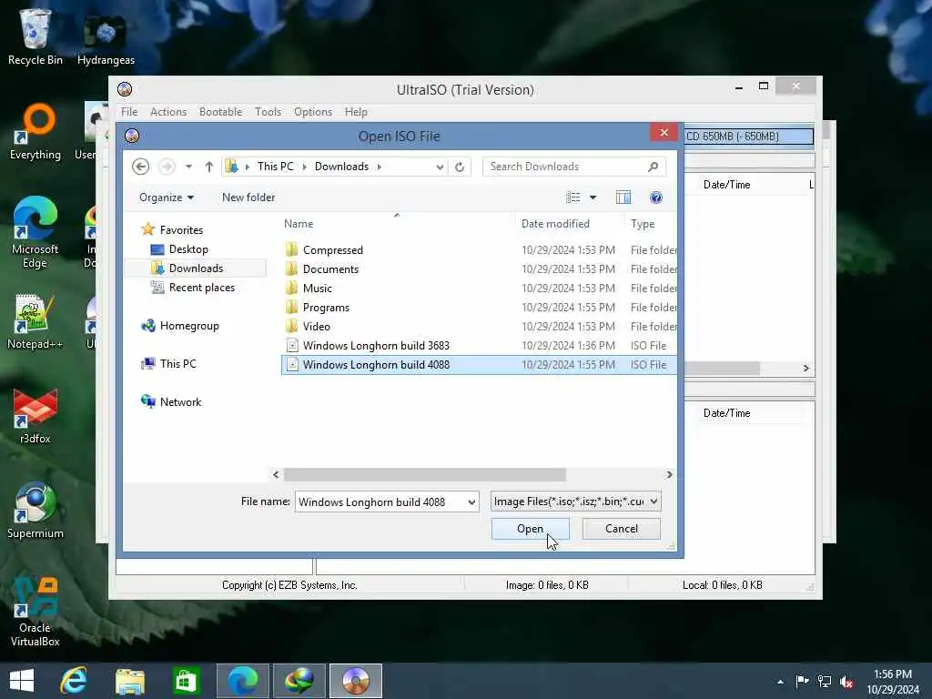Open Notepad++ desktop shortcut
The width and height of the screenshot is (932, 699).
(x=35, y=321)
